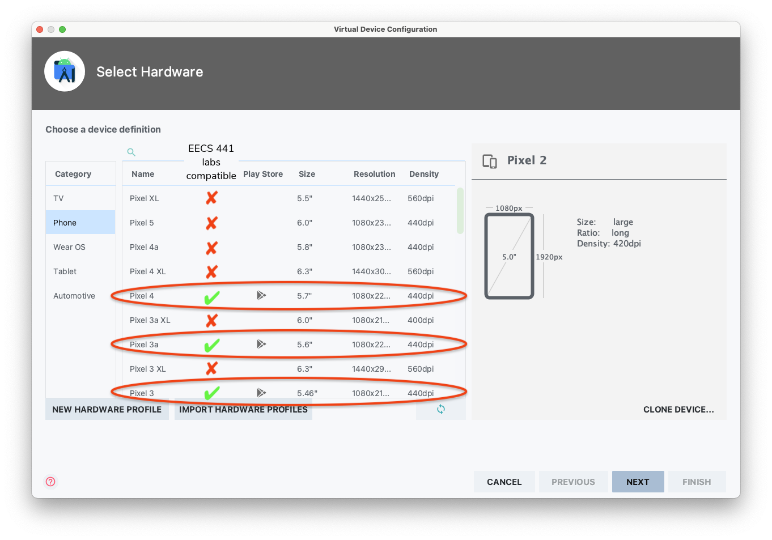Click the Play Store icon in Pixel 4 row
The image size is (772, 540).
[x=261, y=295]
